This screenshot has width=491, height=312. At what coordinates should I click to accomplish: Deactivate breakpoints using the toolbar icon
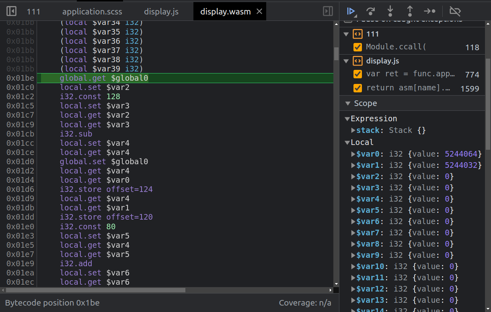pyautogui.click(x=455, y=11)
